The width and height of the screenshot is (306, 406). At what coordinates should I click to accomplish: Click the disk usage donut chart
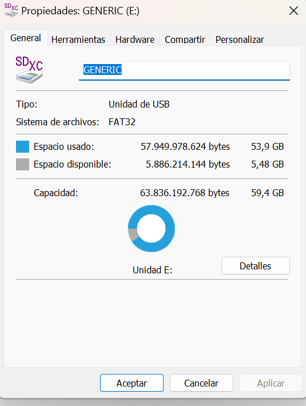point(152,229)
